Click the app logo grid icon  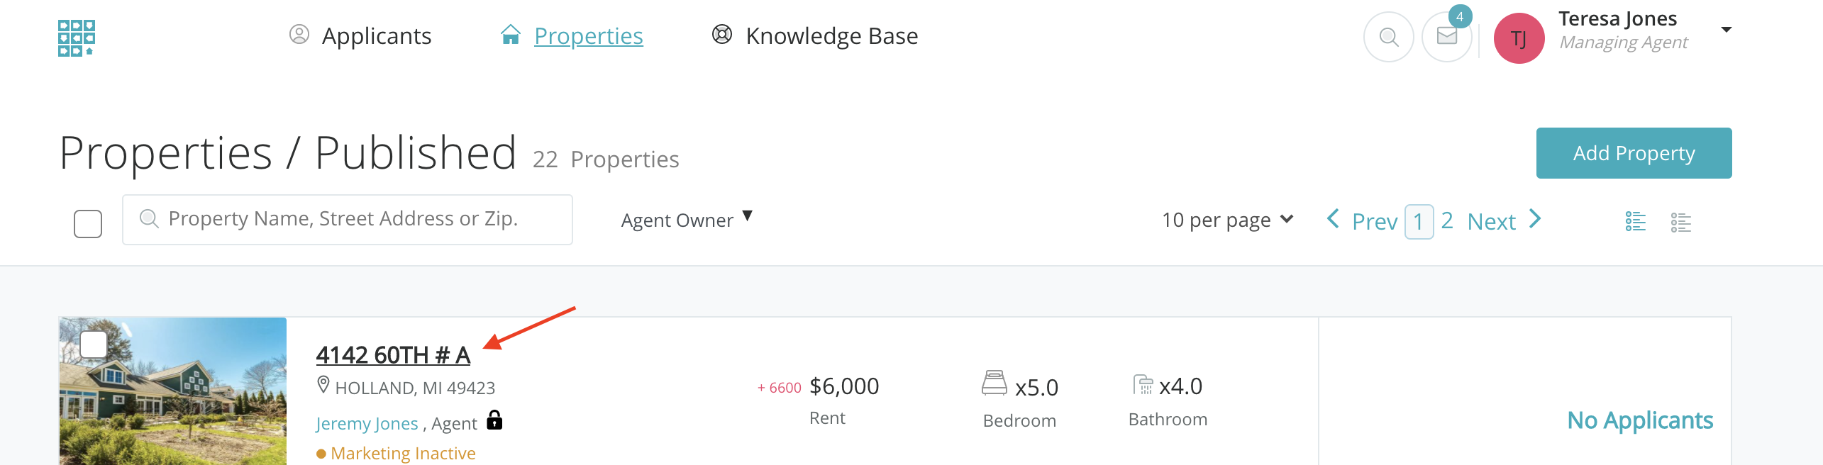pyautogui.click(x=77, y=38)
